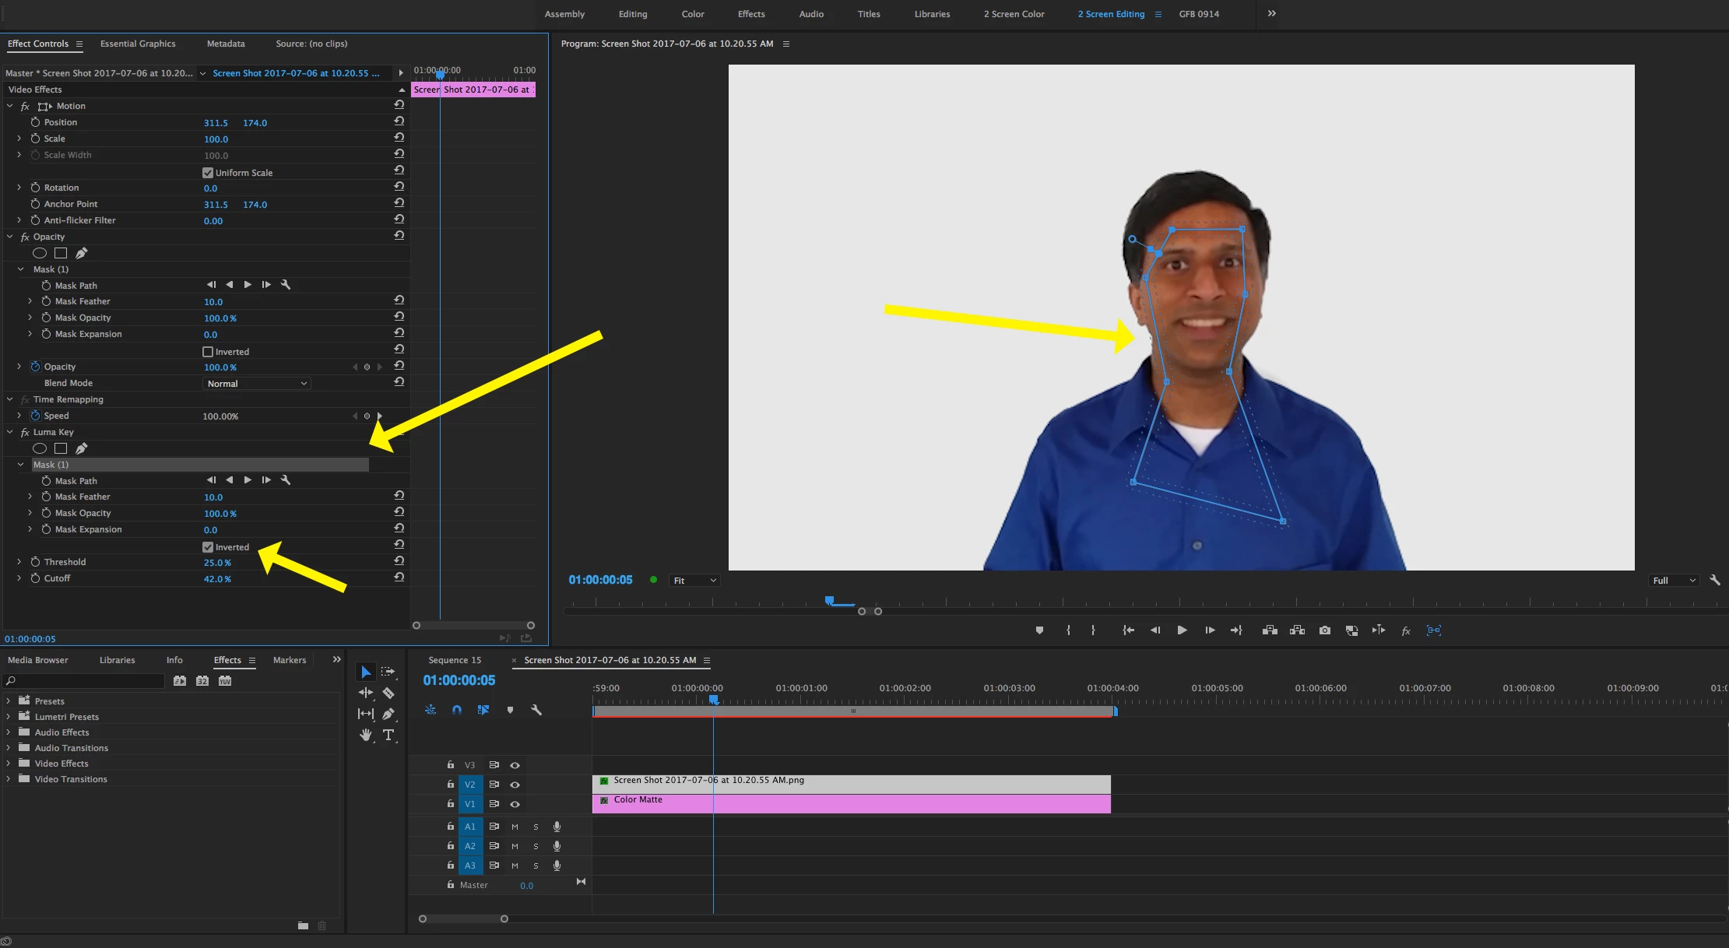Click the Export Frame camera icon
The height and width of the screenshot is (948, 1729).
[1325, 630]
